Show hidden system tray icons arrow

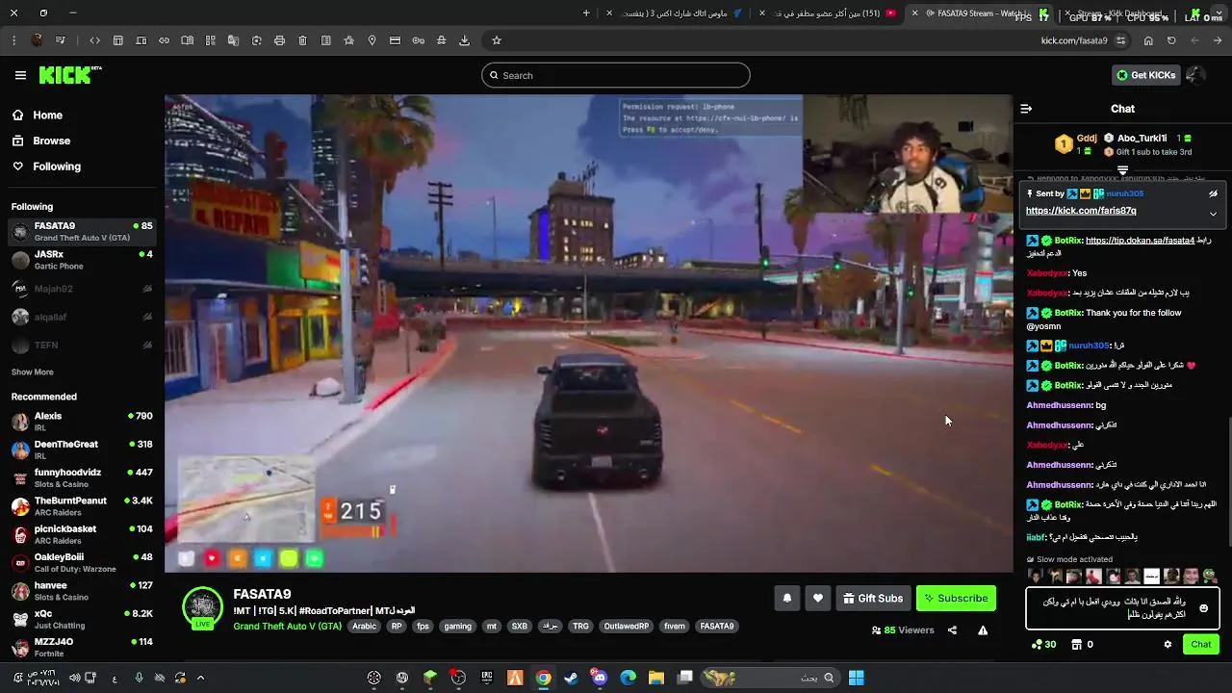[200, 678]
